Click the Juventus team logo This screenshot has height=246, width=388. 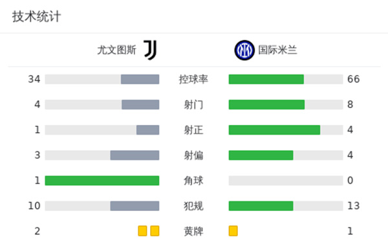[x=150, y=50]
